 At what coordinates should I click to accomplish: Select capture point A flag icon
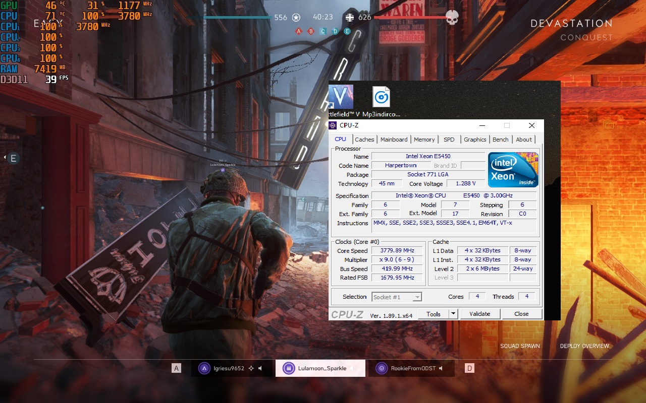(x=299, y=31)
